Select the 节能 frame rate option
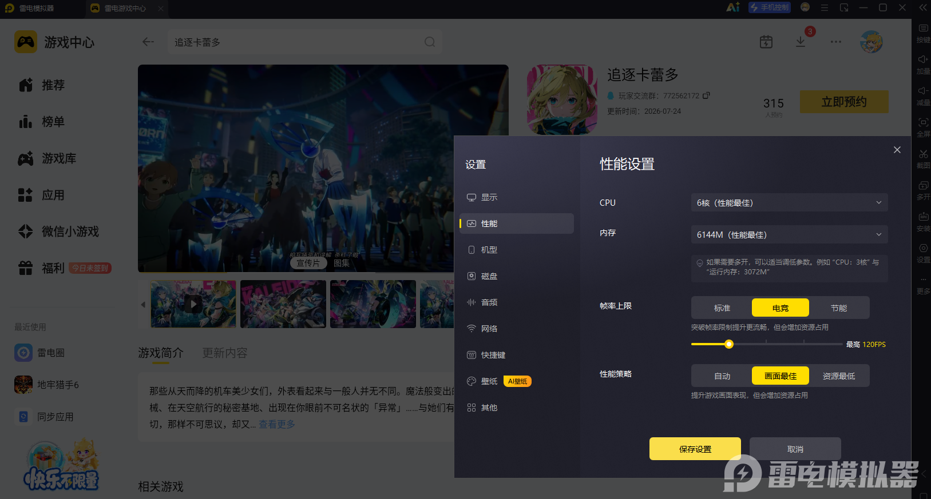931x499 pixels. (839, 308)
